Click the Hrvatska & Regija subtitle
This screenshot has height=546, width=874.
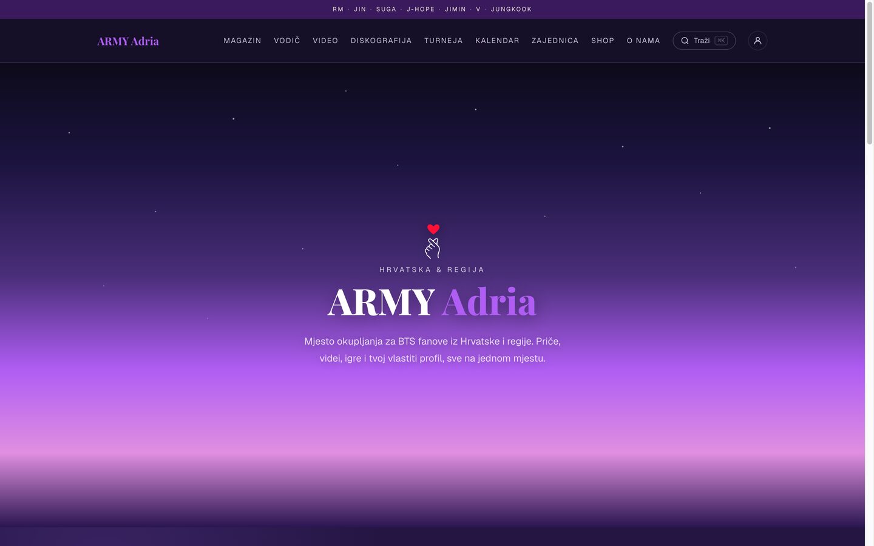[x=432, y=269]
